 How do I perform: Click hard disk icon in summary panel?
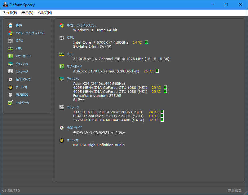62,107
